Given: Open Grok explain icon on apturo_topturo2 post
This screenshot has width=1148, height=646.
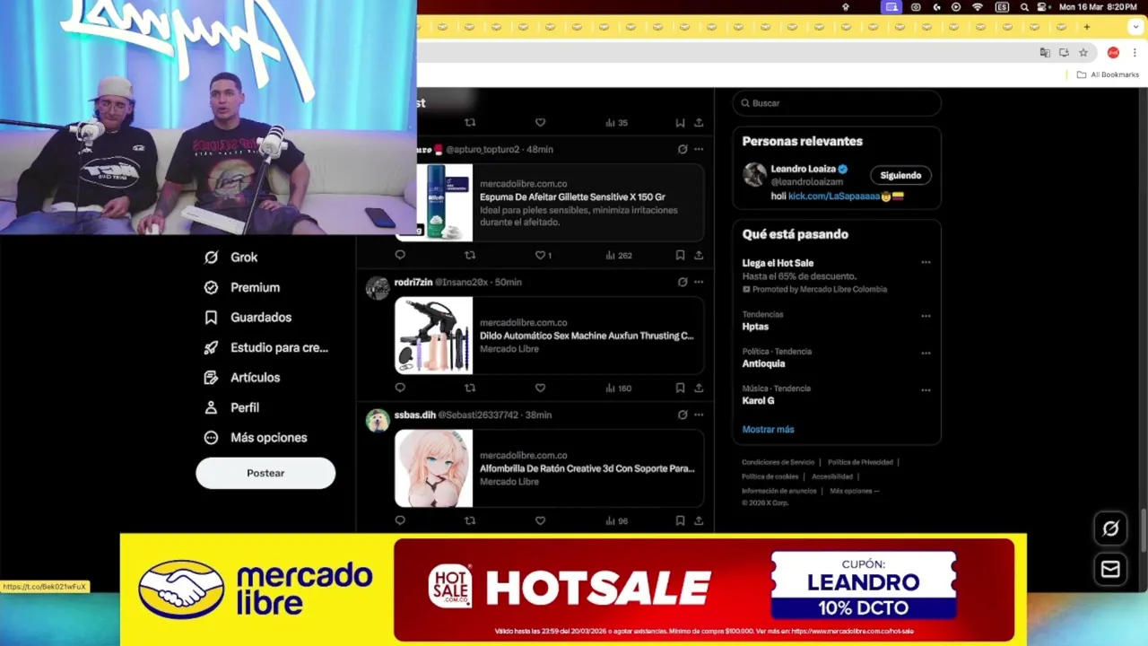Looking at the screenshot, I should tap(683, 149).
